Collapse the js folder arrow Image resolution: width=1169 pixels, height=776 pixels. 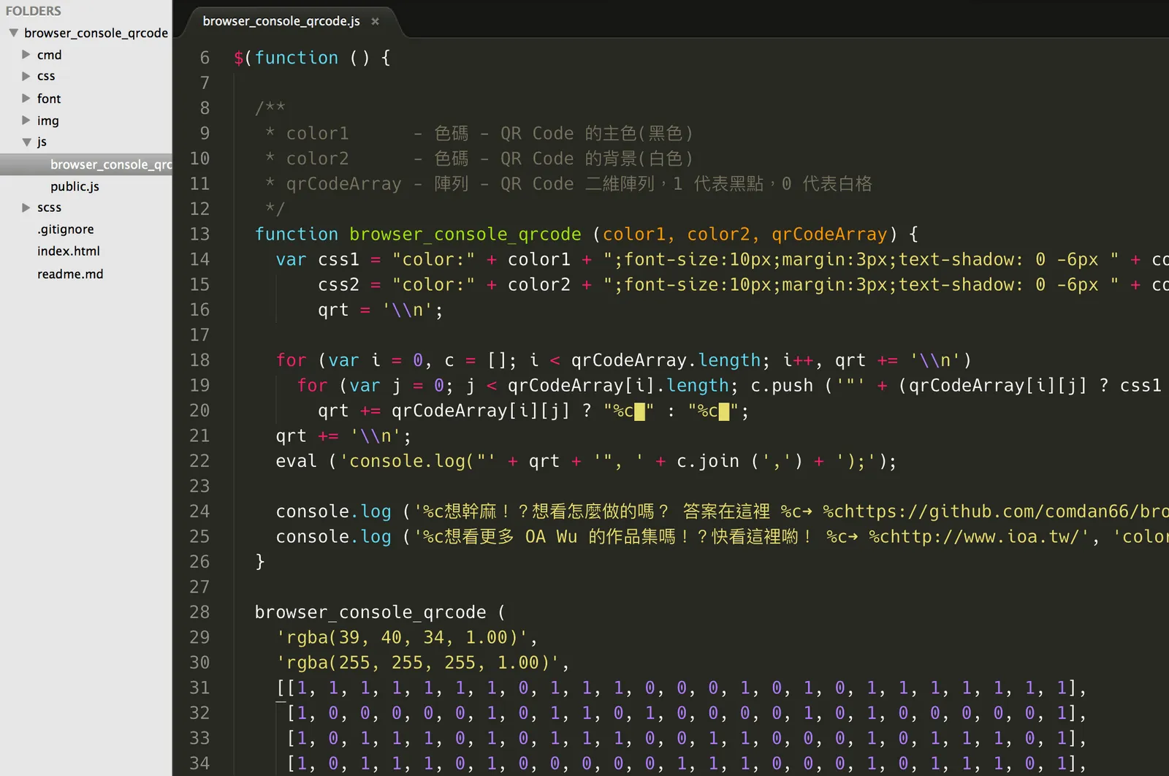point(26,142)
